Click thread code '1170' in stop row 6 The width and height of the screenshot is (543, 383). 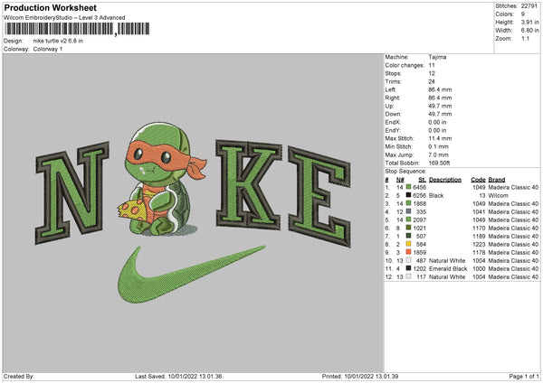[x=479, y=229]
